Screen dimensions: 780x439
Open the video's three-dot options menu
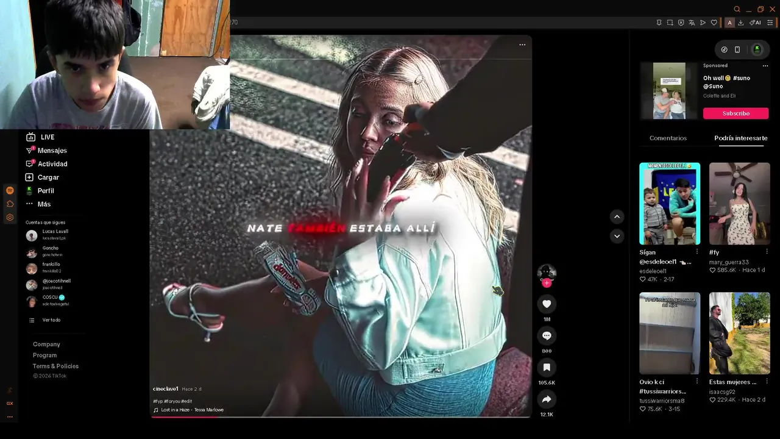click(x=522, y=45)
